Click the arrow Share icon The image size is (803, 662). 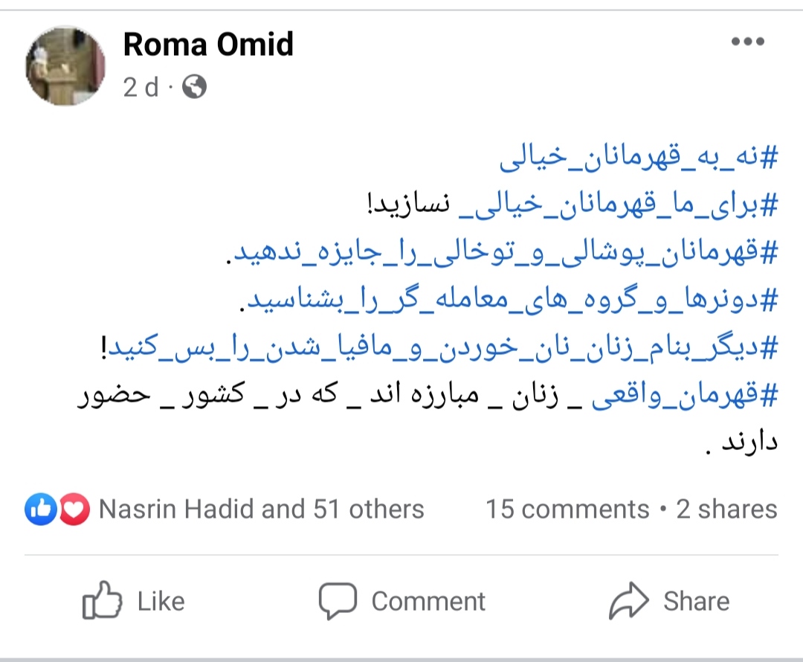pyautogui.click(x=629, y=601)
